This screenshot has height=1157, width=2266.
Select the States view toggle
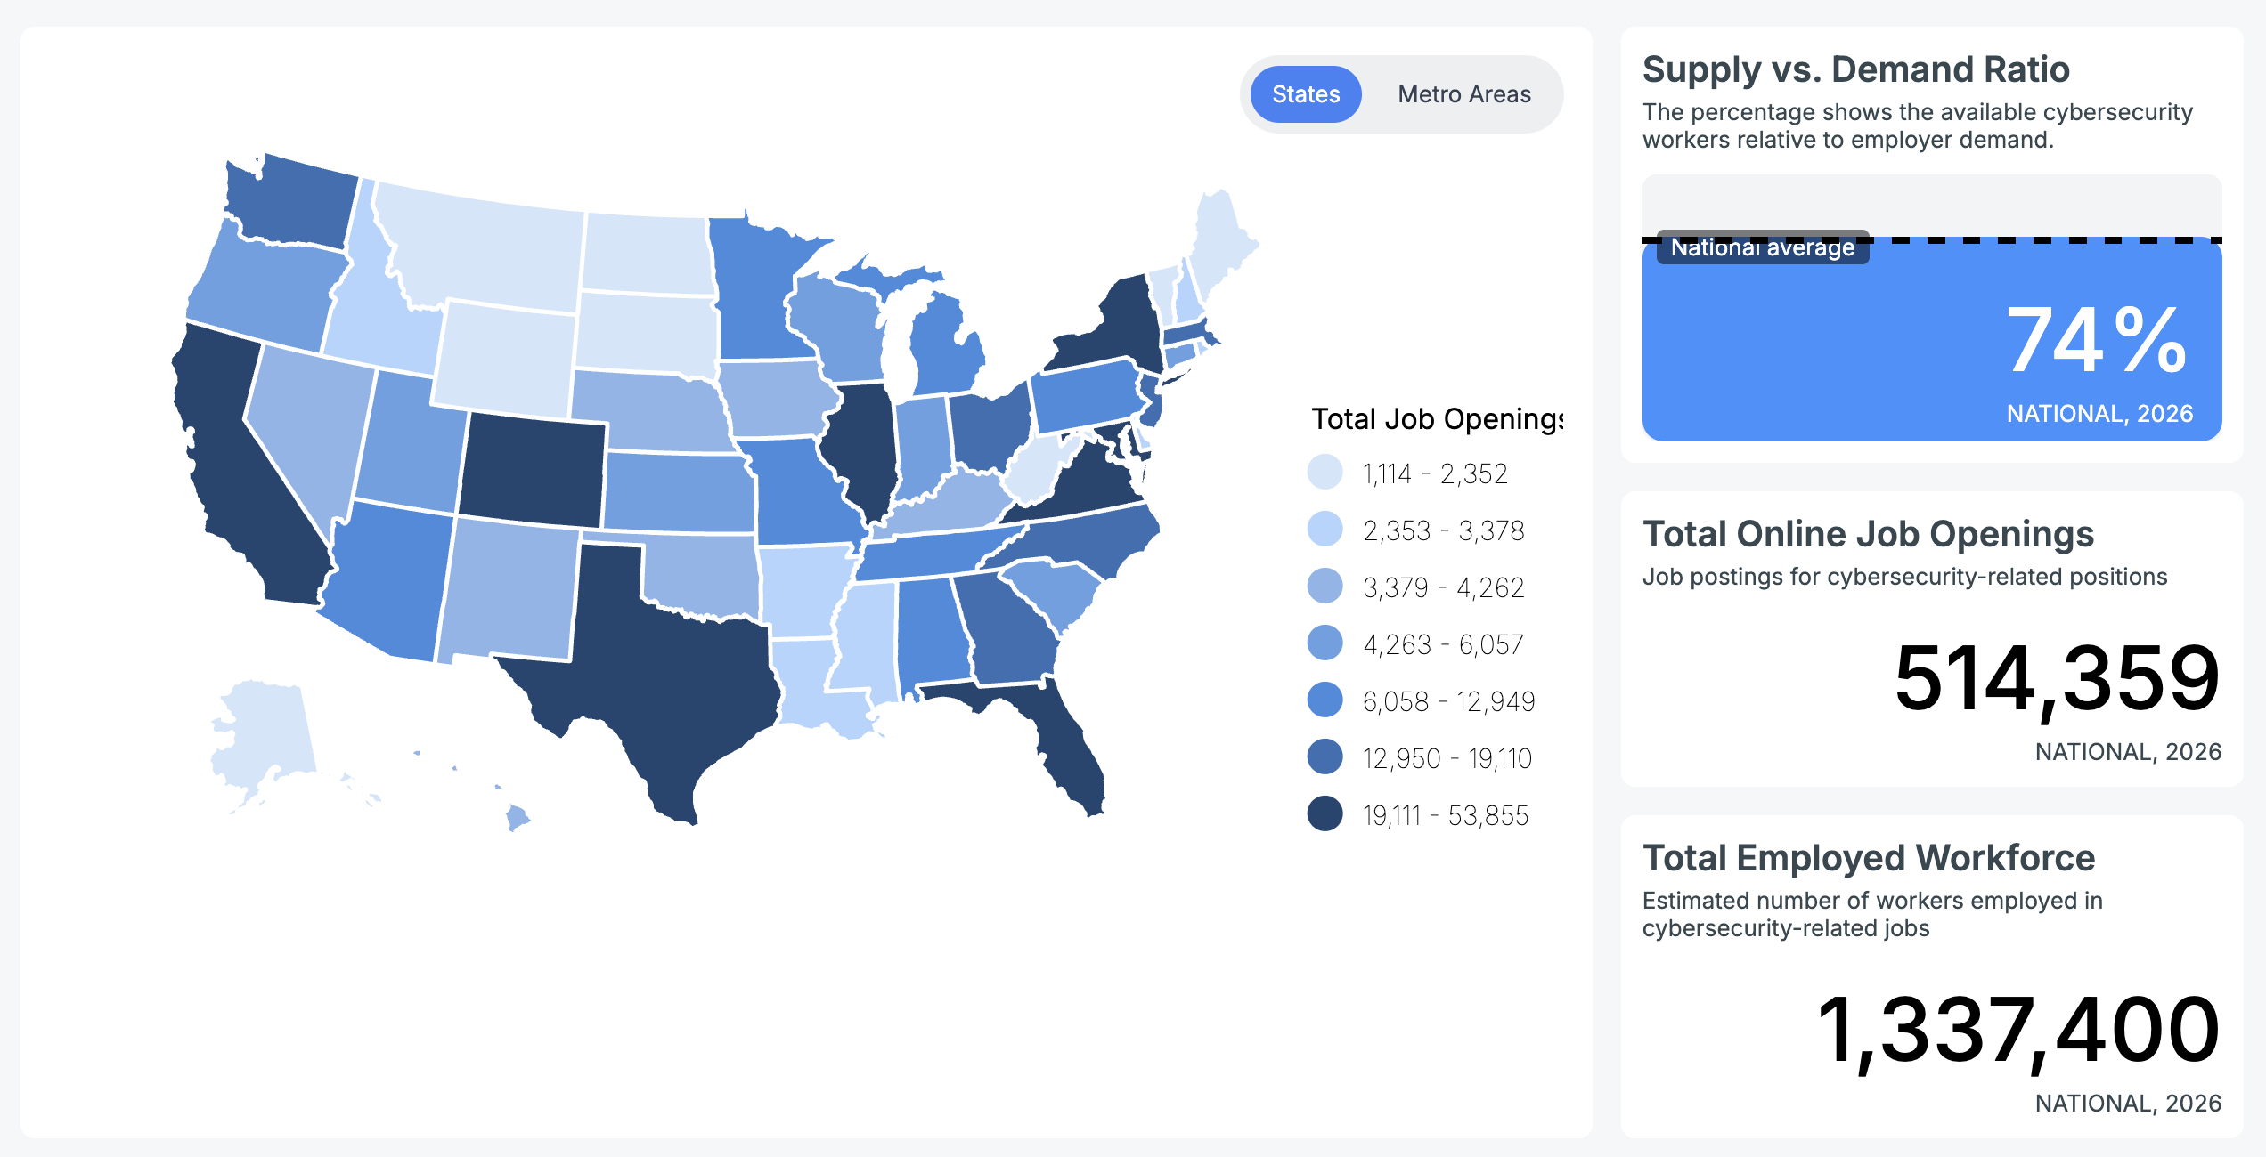click(x=1306, y=94)
